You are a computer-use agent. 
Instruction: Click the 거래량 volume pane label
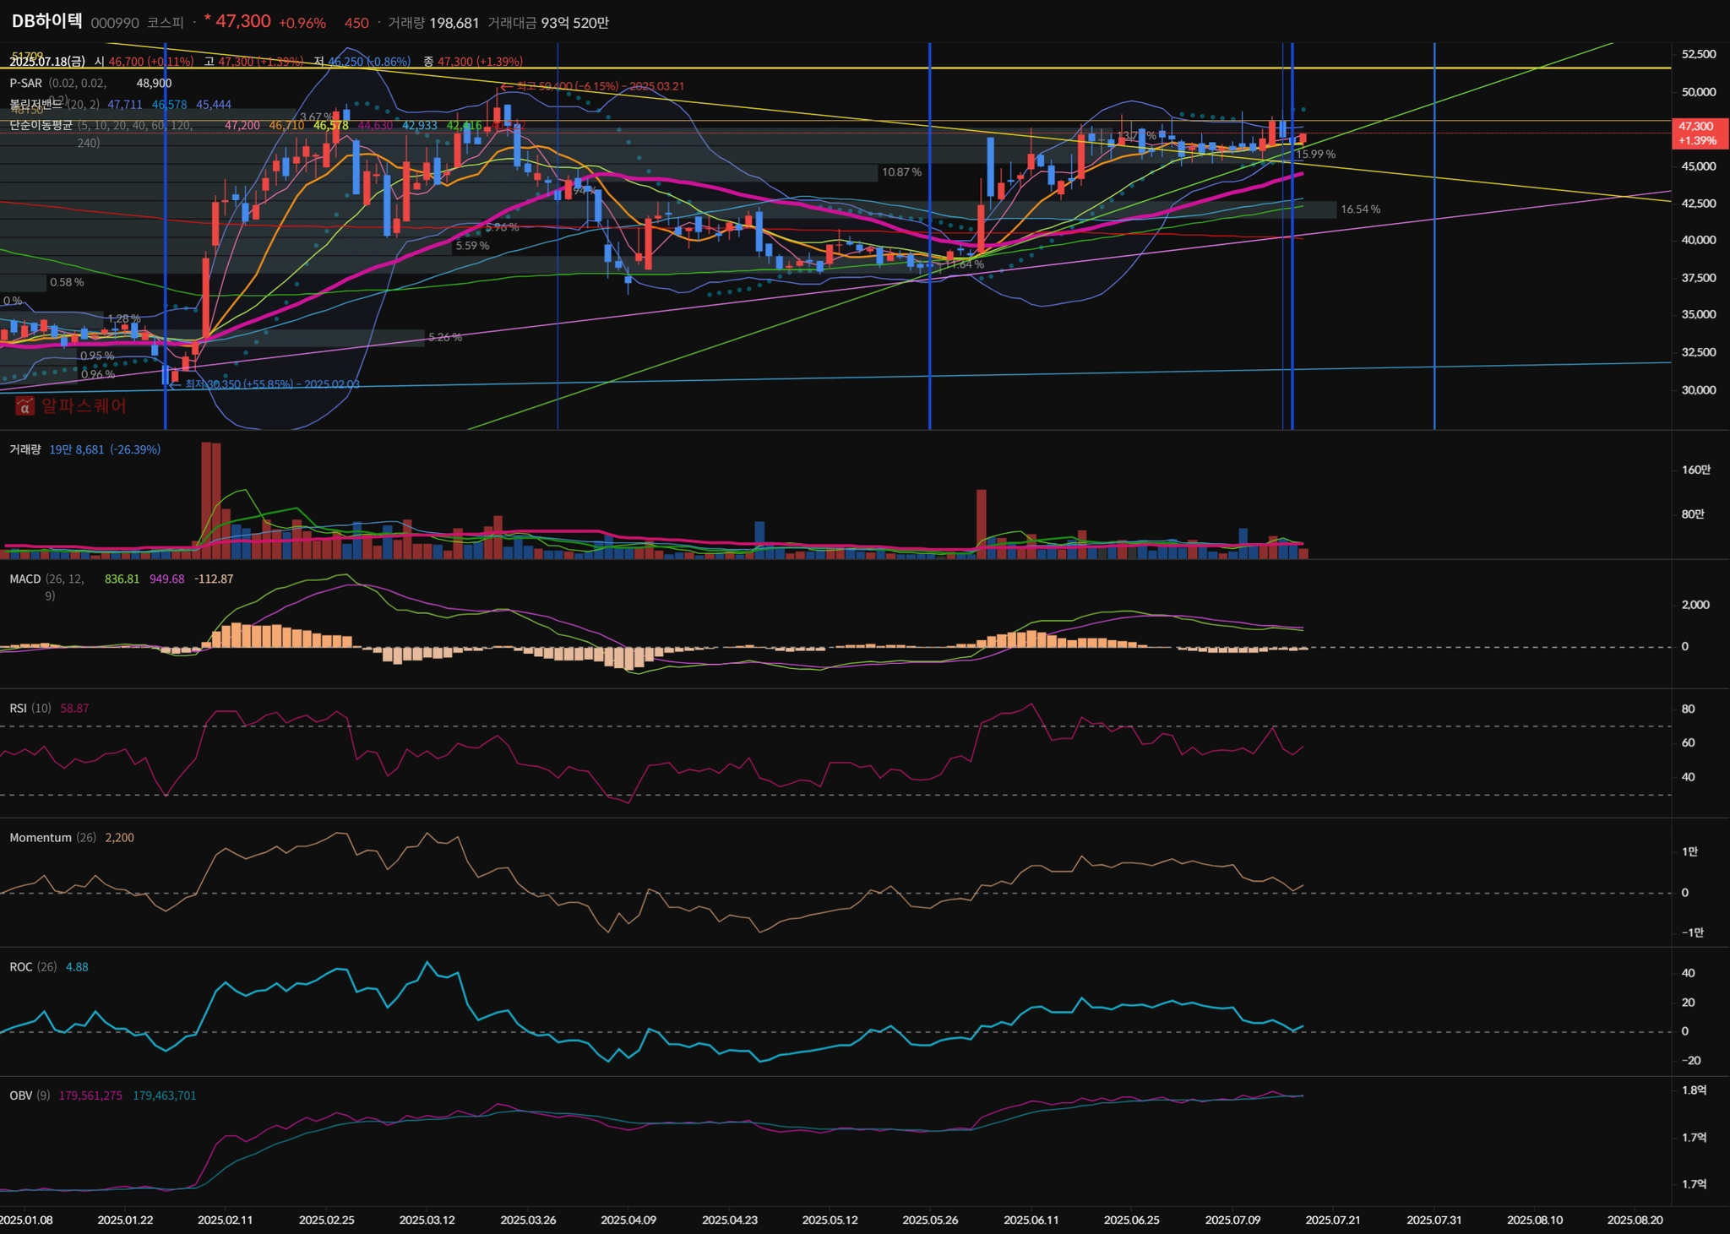24,449
